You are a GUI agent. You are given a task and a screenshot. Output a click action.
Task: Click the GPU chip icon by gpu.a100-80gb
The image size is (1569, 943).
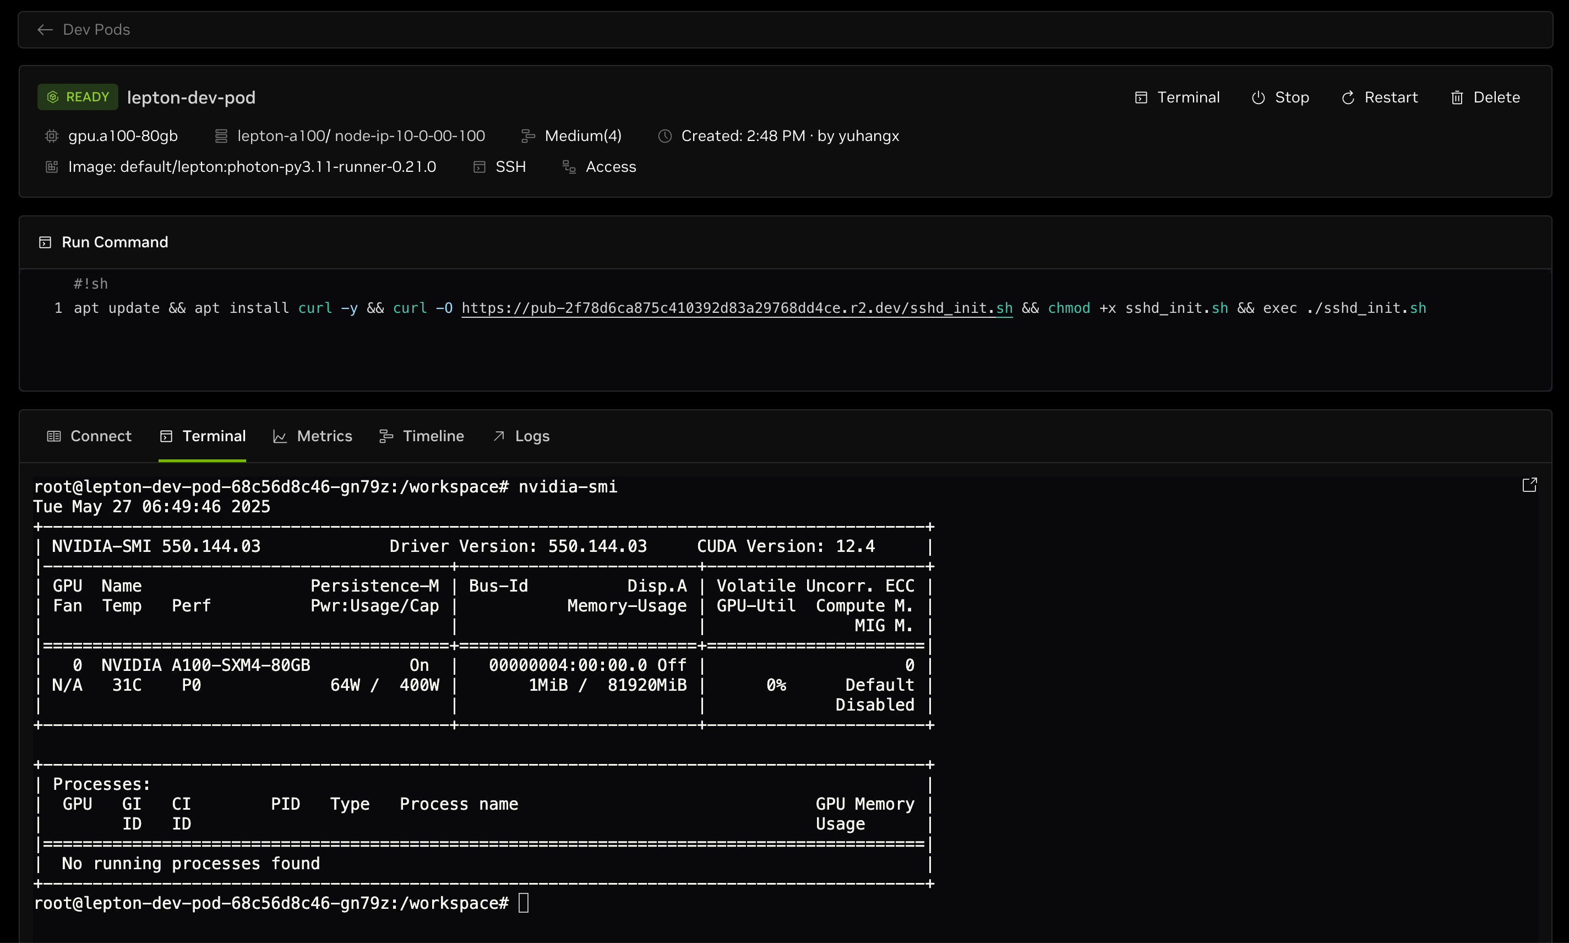tap(52, 136)
